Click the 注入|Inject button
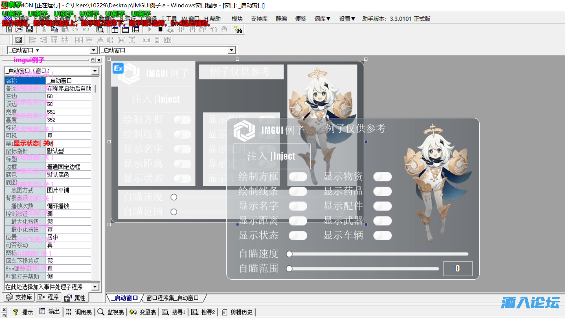The height and width of the screenshot is (318, 565). click(272, 156)
